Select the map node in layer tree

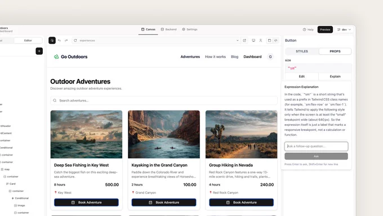(x=5, y=169)
